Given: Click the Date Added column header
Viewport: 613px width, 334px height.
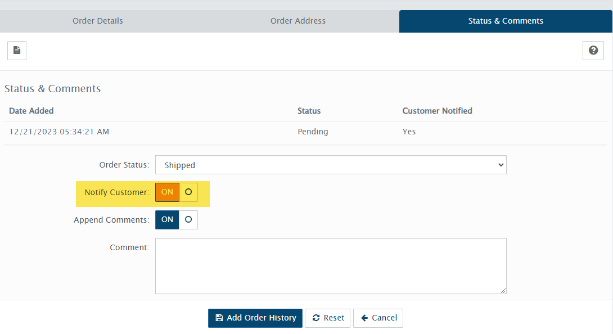Looking at the screenshot, I should click(x=31, y=111).
